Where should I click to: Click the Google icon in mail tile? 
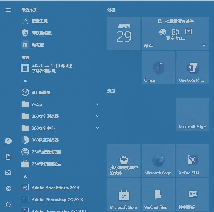tap(163, 32)
